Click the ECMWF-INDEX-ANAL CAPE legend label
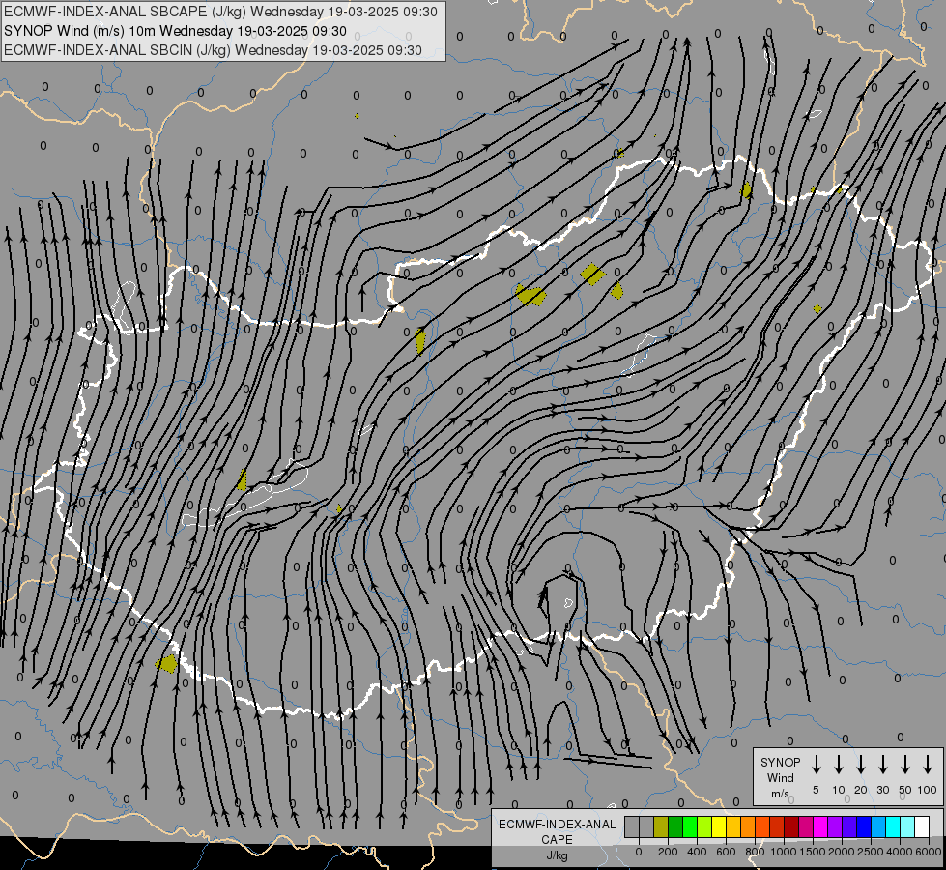 click(x=557, y=831)
